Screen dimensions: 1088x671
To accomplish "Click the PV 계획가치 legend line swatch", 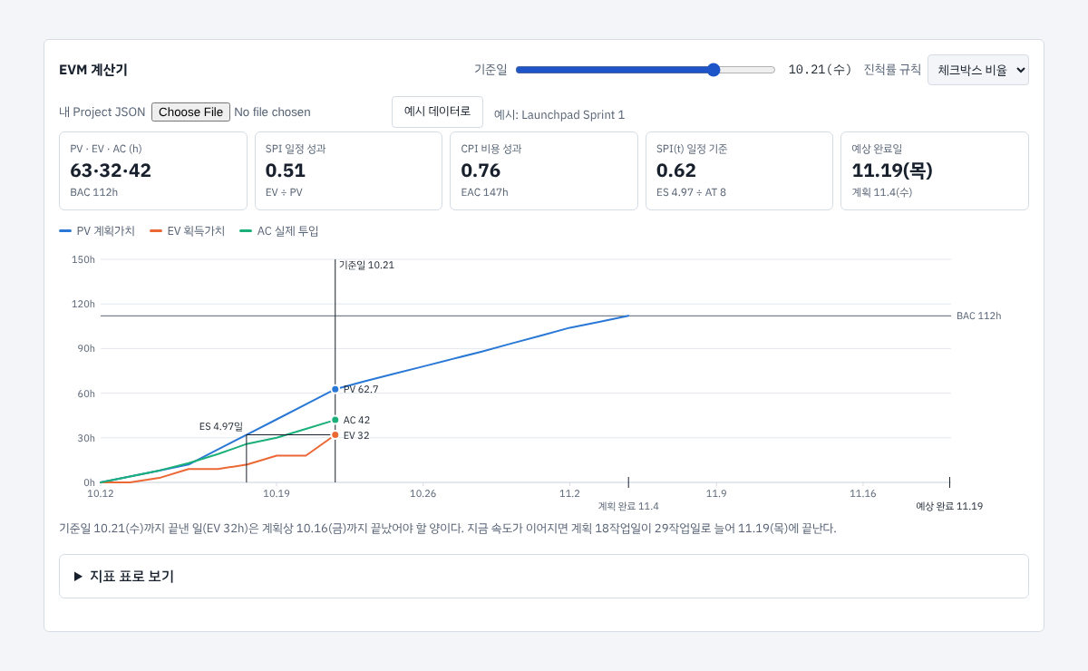I will [65, 231].
